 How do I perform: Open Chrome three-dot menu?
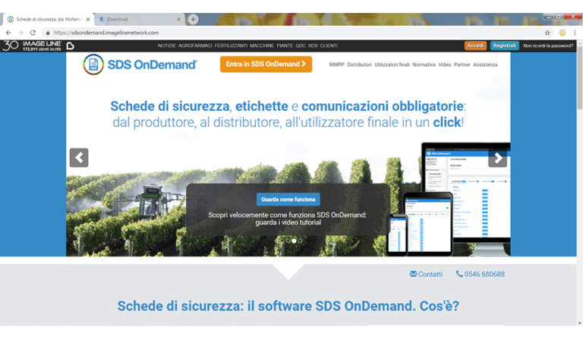[575, 33]
